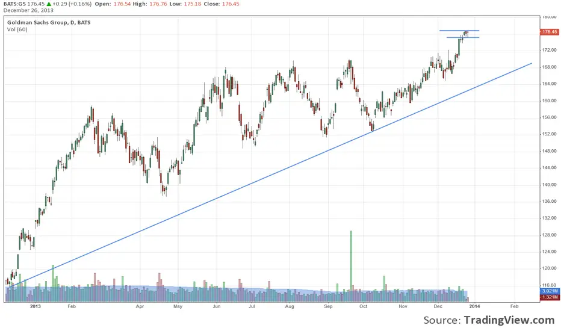Click the 172.00 price axis label
Image resolution: width=561 pixels, height=331 pixels.
click(549, 50)
